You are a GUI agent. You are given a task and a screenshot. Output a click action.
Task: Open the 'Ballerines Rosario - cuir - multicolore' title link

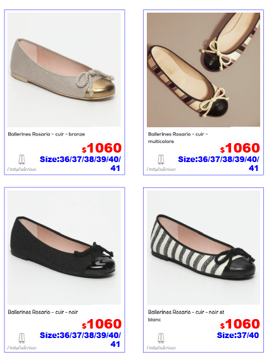point(178,137)
